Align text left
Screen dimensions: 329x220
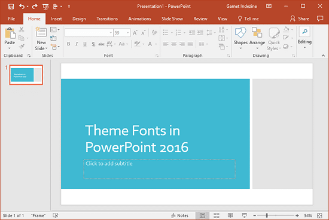166,44
